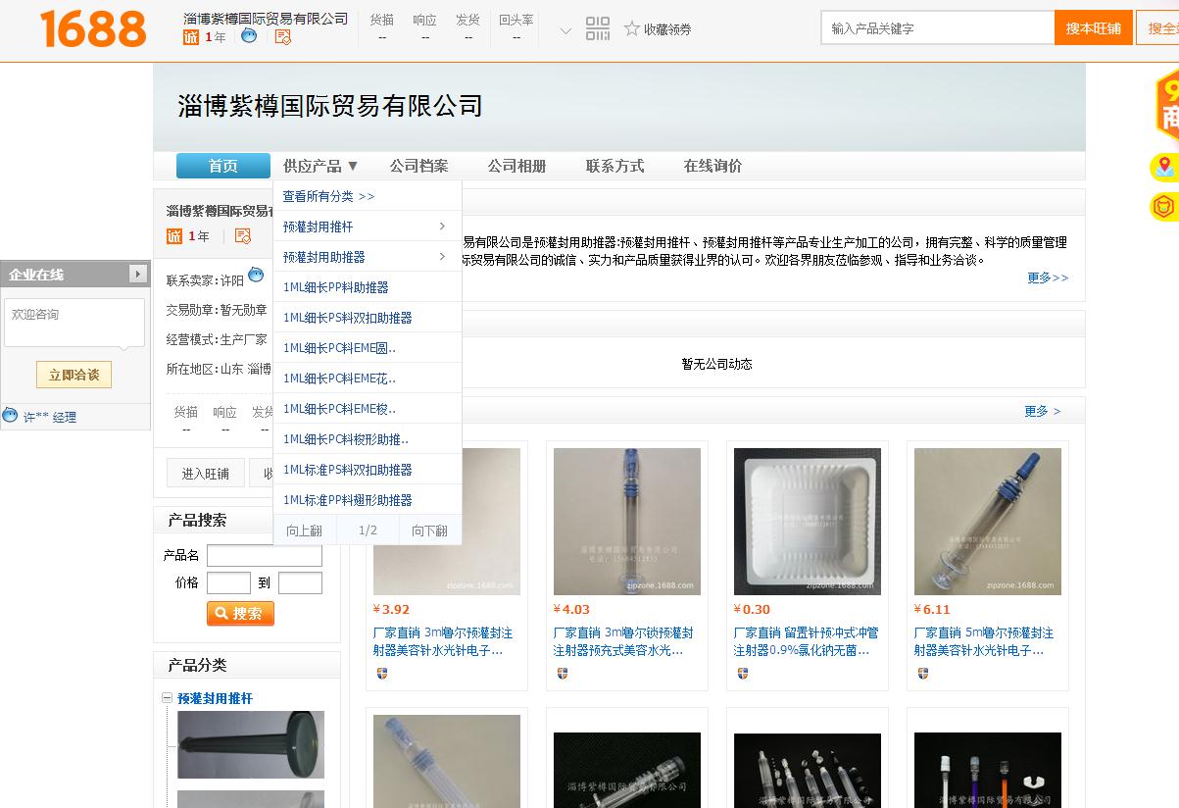The width and height of the screenshot is (1179, 808).
Task: Select 1ML细长PS料双扣助推器 menu entry
Action: (368, 318)
